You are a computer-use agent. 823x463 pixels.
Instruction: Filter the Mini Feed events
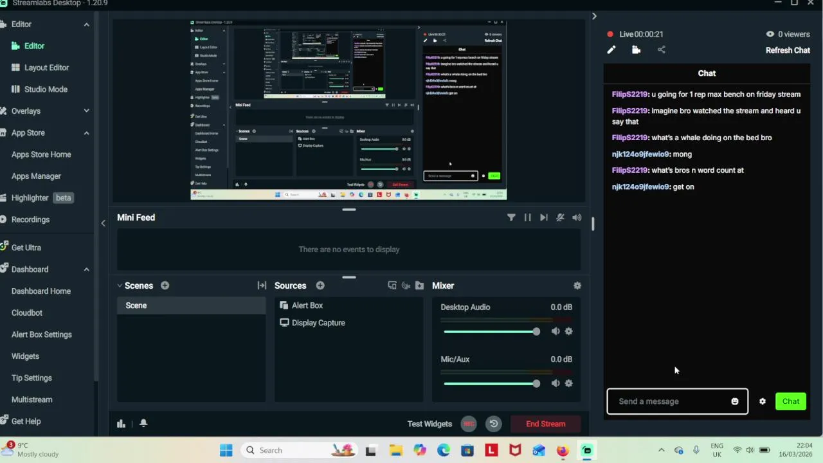[x=511, y=217]
